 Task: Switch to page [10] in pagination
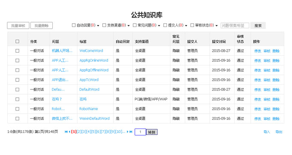(x=119, y=132)
